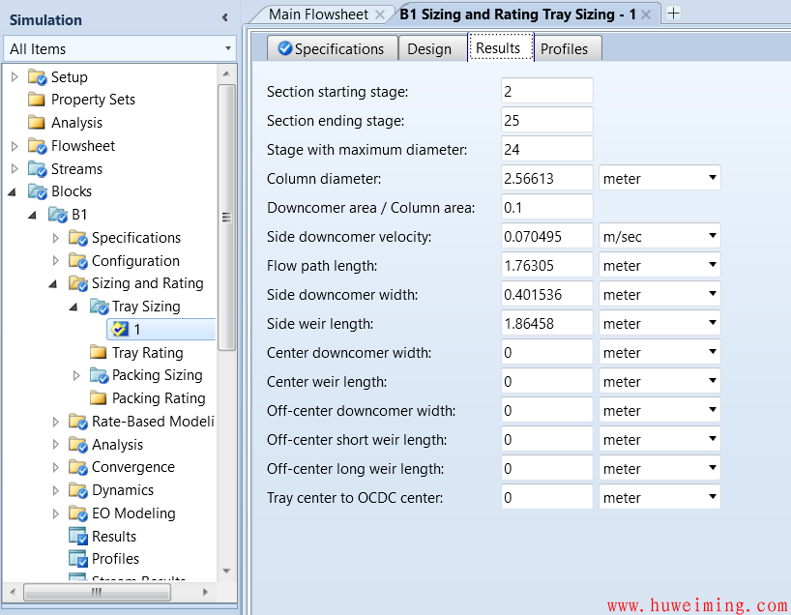This screenshot has height=615, width=791.
Task: Click the Property Sets folder icon
Action: click(37, 100)
